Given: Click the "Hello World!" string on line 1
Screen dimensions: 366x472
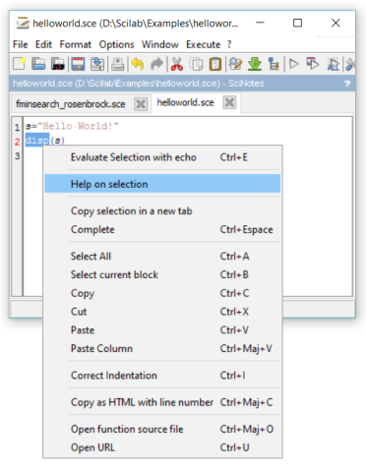Looking at the screenshot, I should click(x=78, y=126).
